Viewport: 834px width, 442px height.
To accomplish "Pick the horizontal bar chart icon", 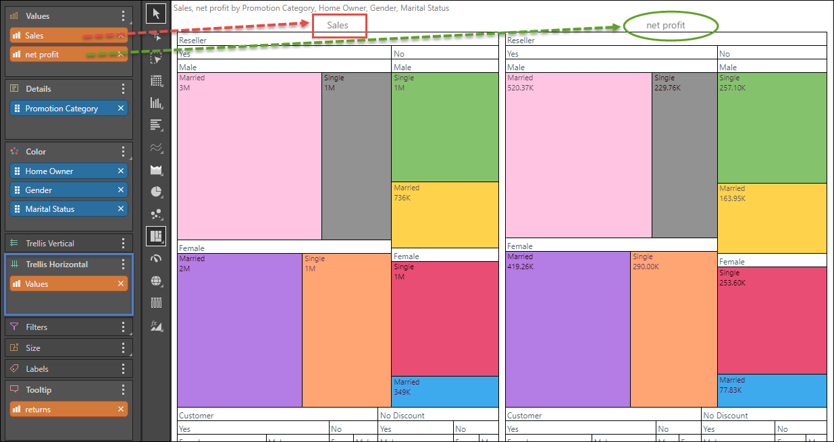I will coord(157,125).
